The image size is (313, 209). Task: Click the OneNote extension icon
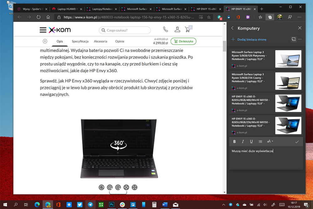click(x=248, y=17)
